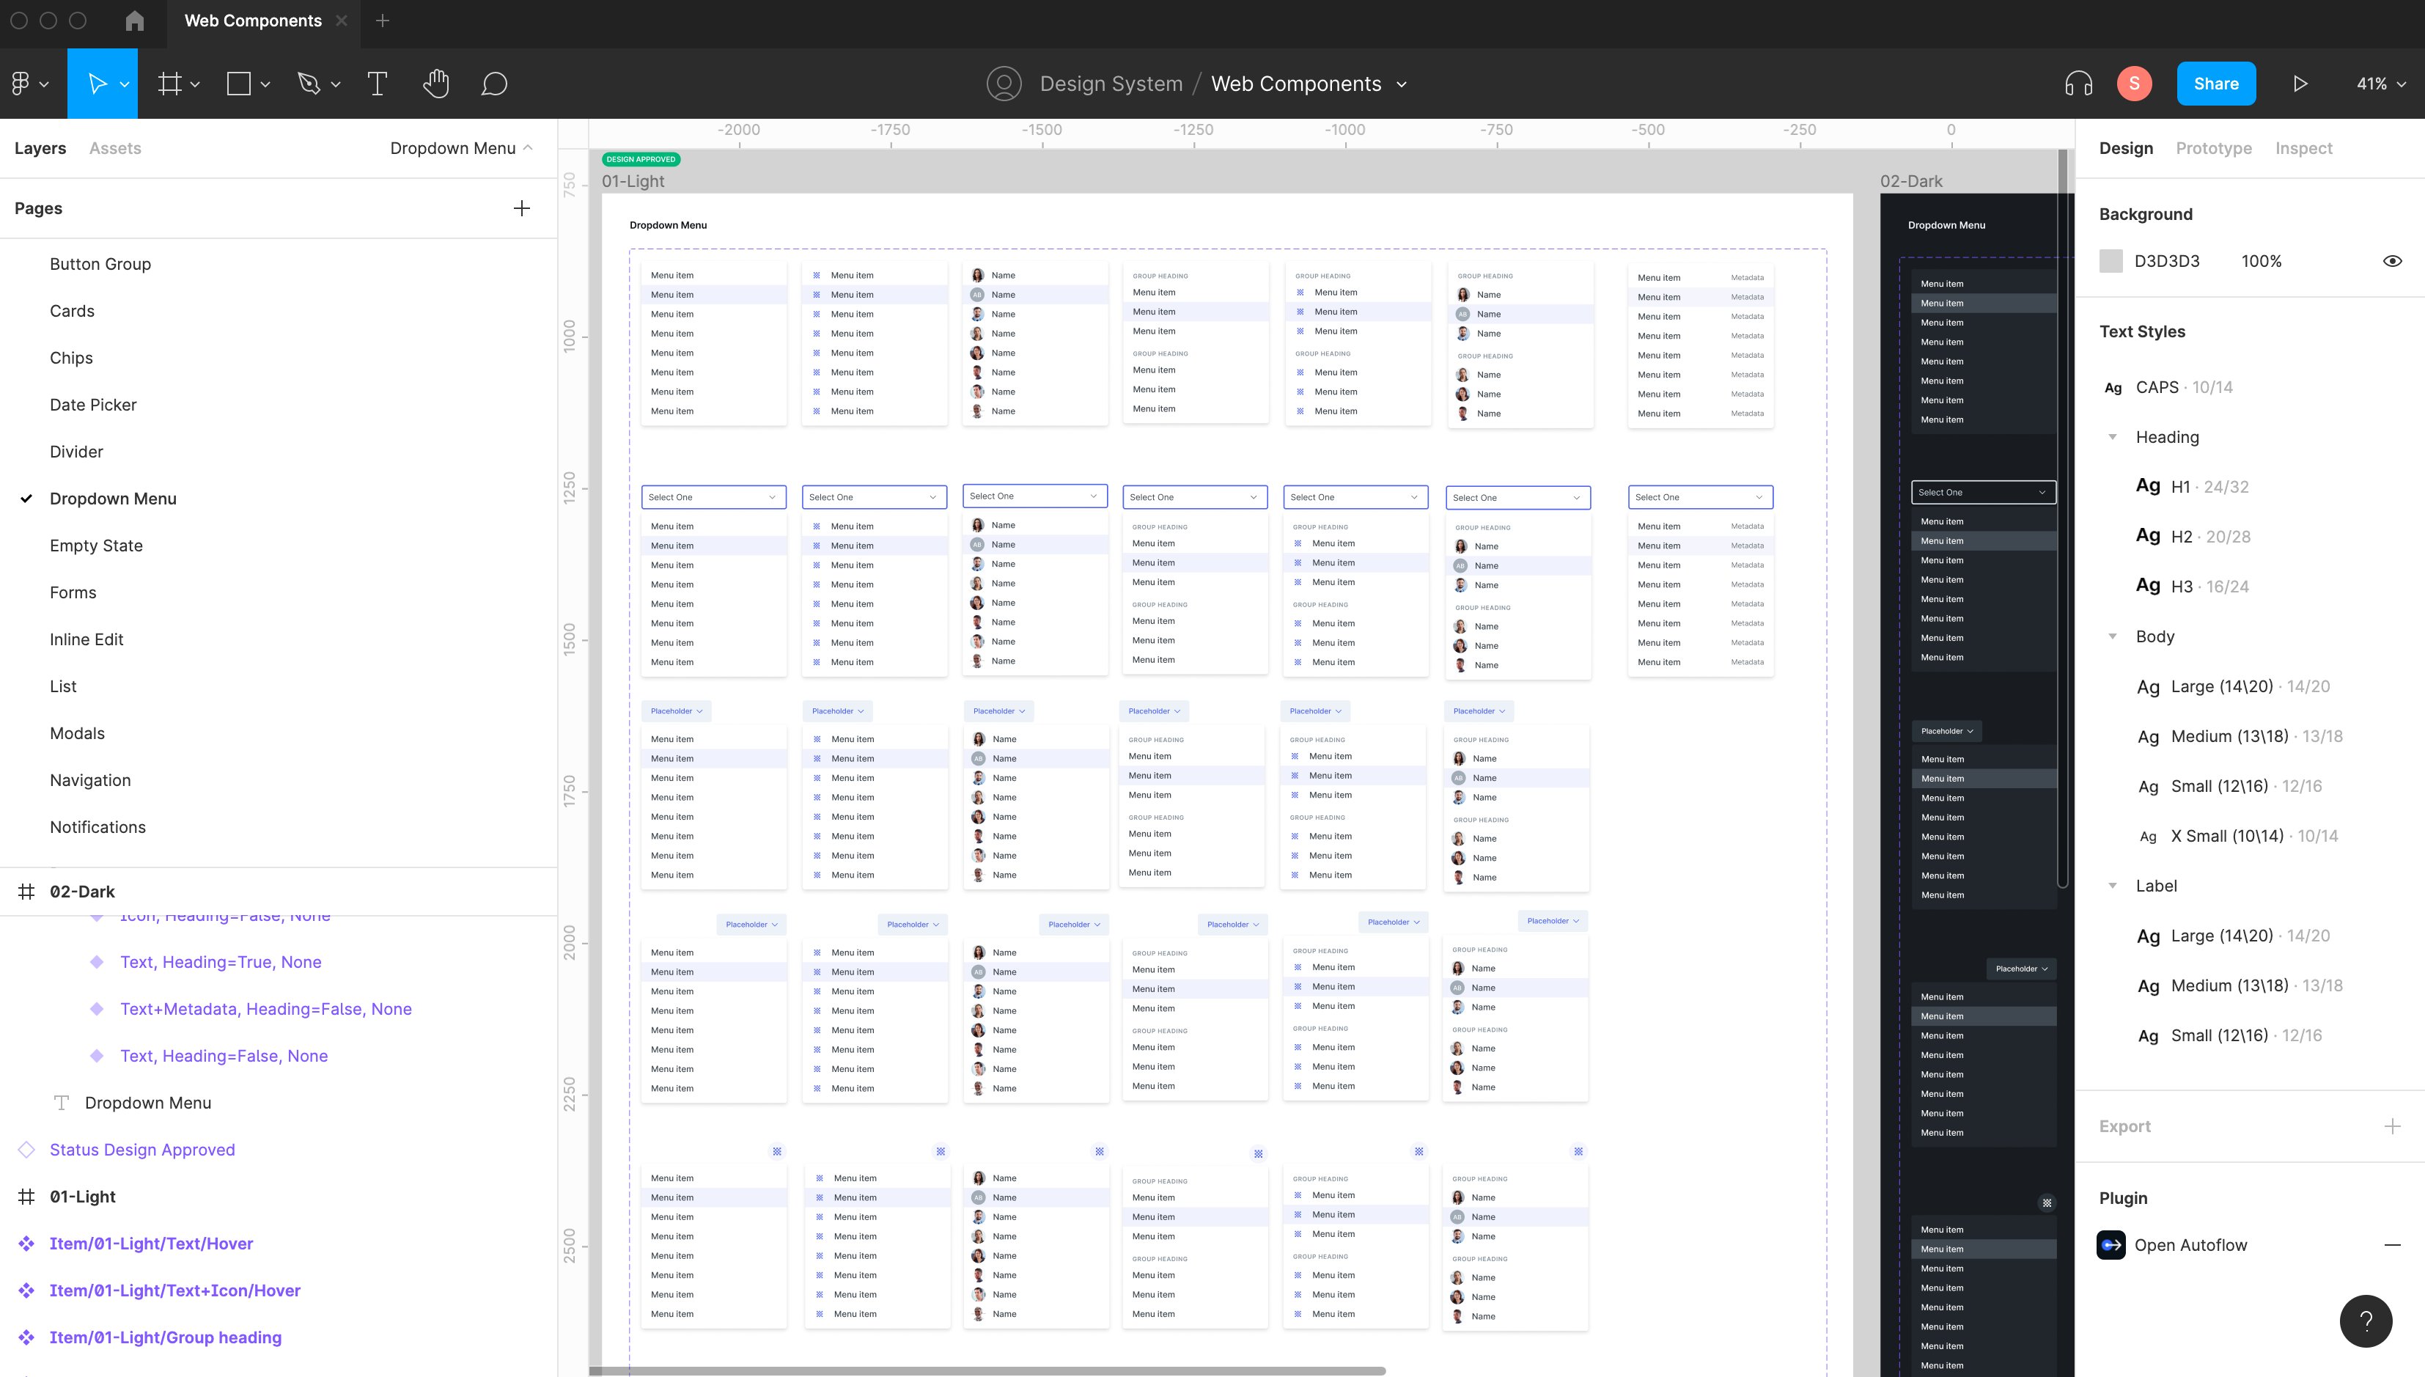The image size is (2425, 1377).
Task: Select the Frame tool
Action: [x=170, y=84]
